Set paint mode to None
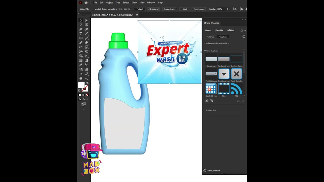324x182 pixels. tap(87, 95)
